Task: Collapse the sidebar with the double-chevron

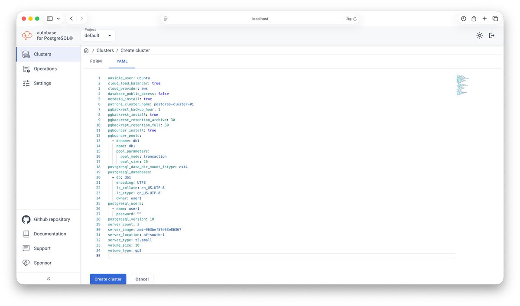Action: (x=49, y=279)
